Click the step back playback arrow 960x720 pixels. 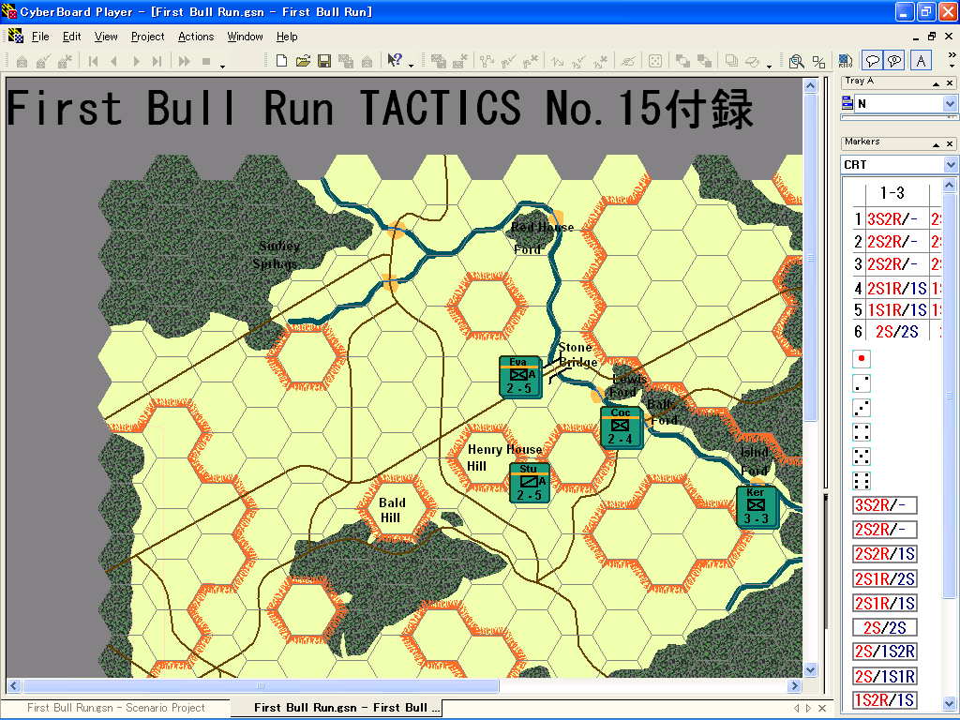click(114, 61)
